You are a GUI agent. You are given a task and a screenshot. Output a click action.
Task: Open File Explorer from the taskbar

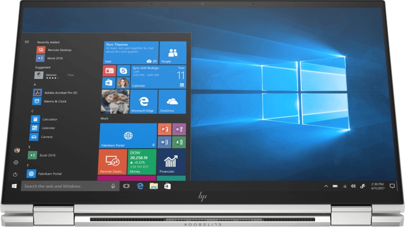tap(153, 186)
